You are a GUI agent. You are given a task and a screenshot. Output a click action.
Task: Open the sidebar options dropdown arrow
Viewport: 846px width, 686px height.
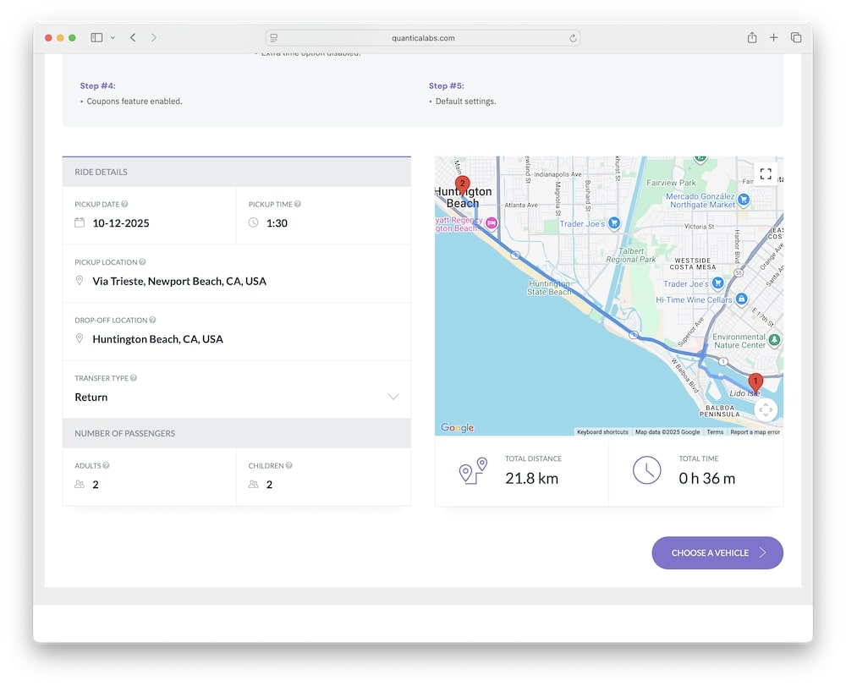113,38
